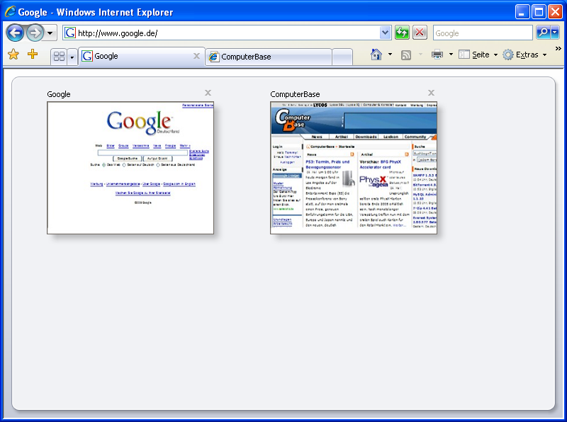Start search with the magnifier button
Viewport: 567px width, 422px height.
coord(543,33)
